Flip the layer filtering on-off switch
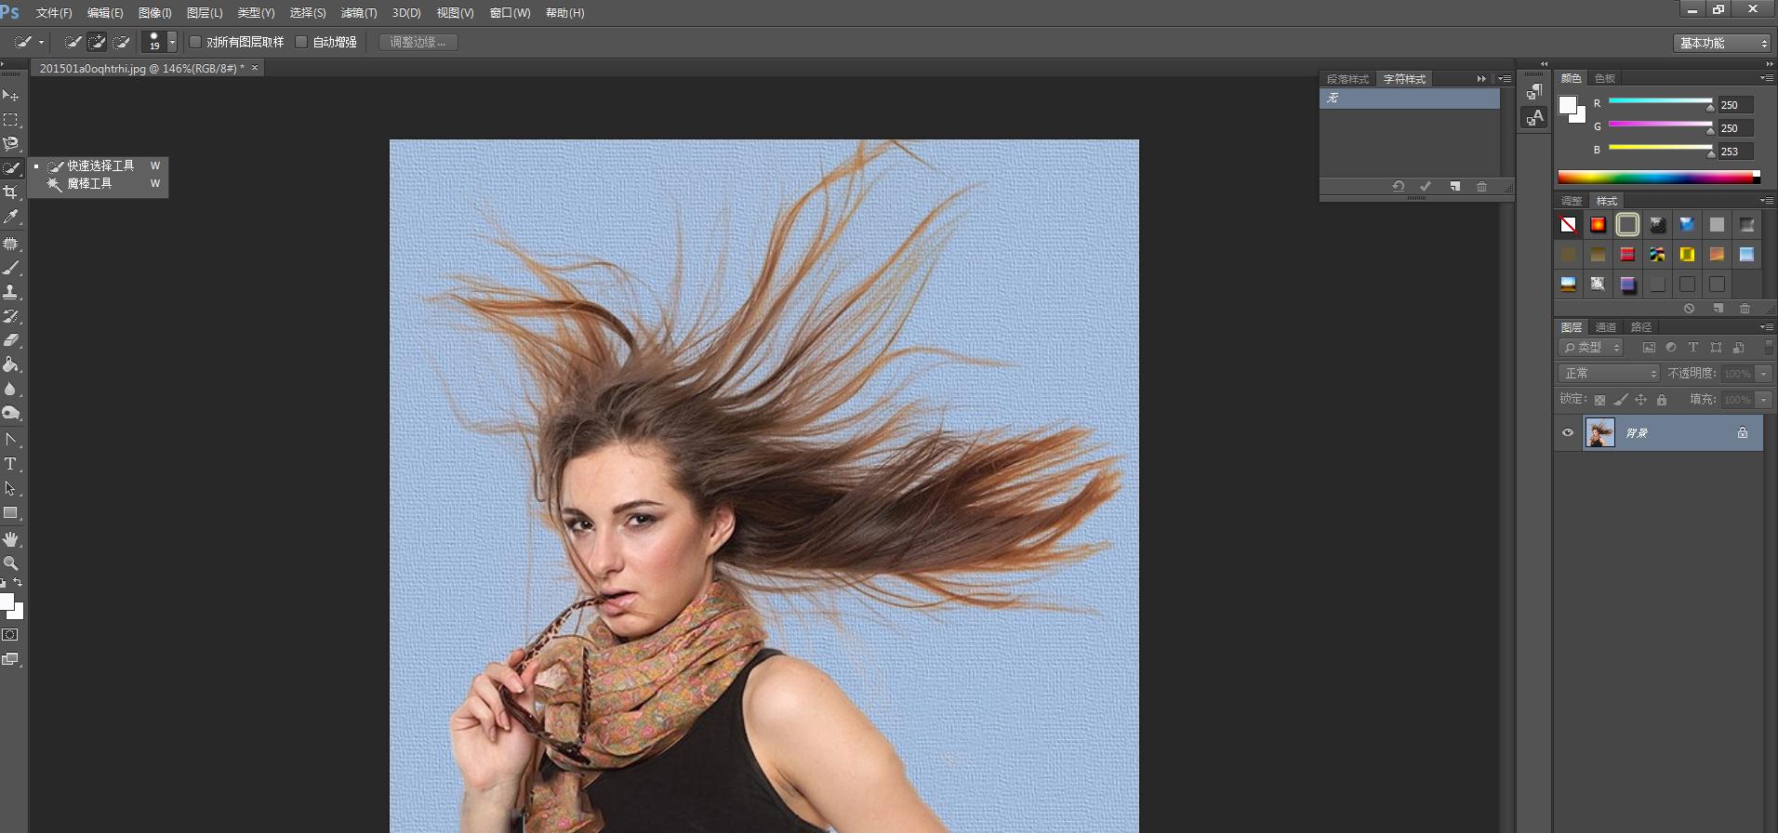Image resolution: width=1778 pixels, height=833 pixels. (x=1769, y=347)
